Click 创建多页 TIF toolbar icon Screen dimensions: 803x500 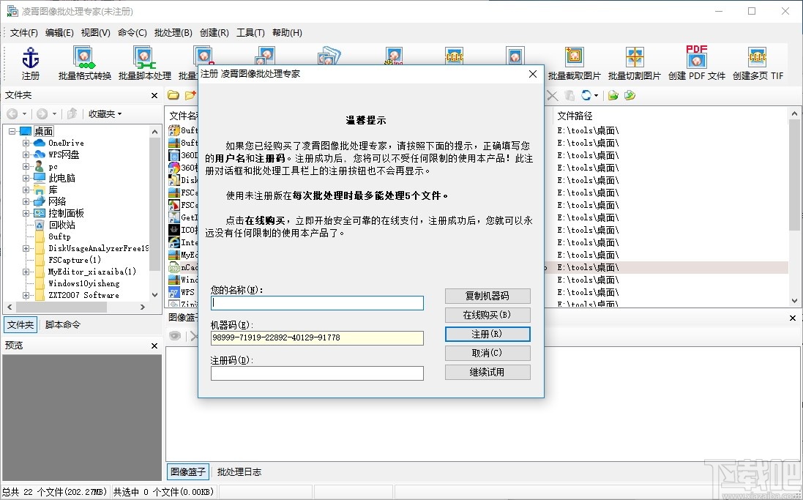[758, 64]
